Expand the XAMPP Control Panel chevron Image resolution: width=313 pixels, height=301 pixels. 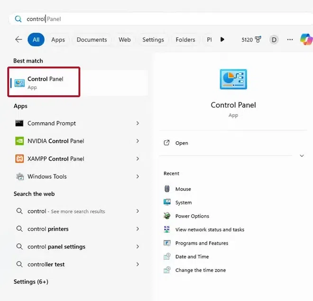138,159
